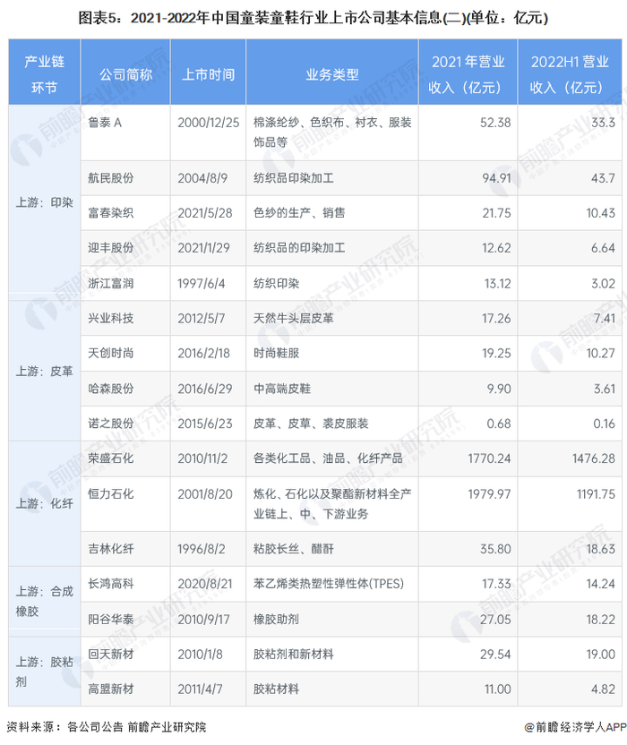Select company name 恒力石化
Image resolution: width=627 pixels, height=745 pixels.
[x=111, y=494]
